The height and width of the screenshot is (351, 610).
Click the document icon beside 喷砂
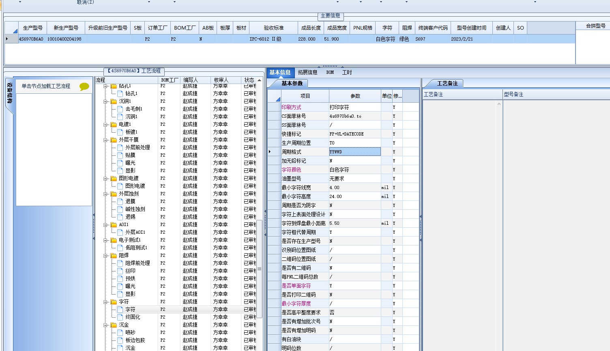pyautogui.click(x=120, y=332)
